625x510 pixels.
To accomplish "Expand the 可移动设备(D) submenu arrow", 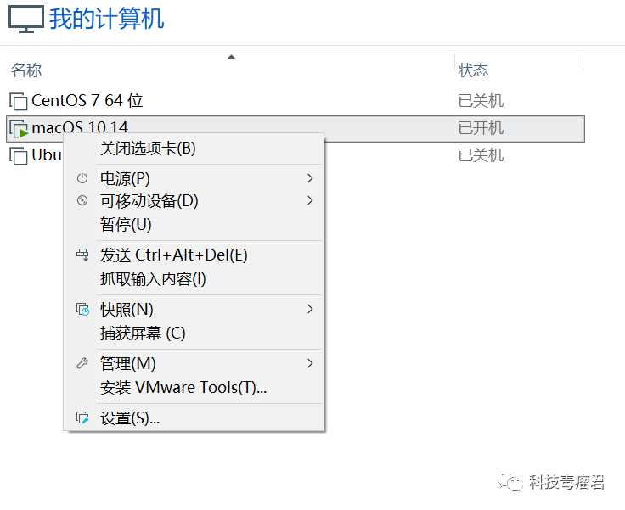I will pos(310,201).
